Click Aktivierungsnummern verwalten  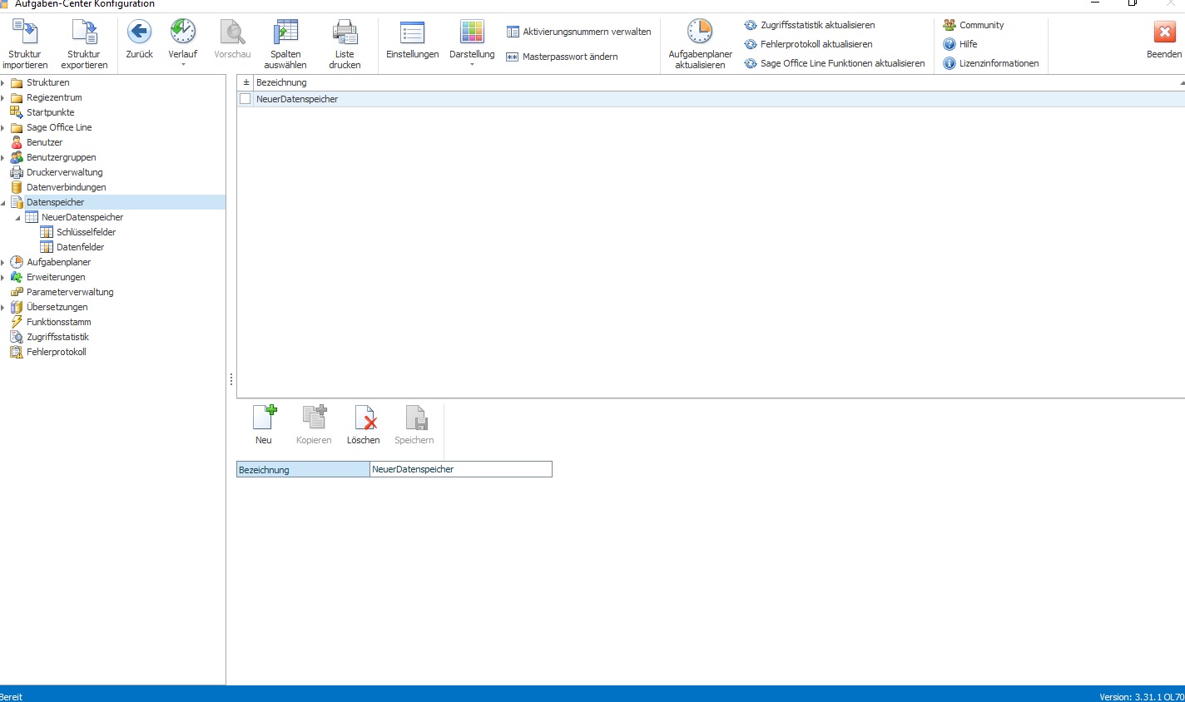pyautogui.click(x=578, y=32)
